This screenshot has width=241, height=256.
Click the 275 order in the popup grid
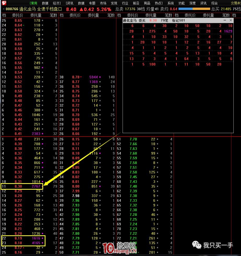tap(152, 31)
